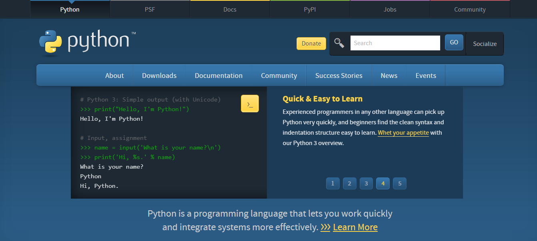This screenshot has height=241, width=537.
Task: Select slide 2 in the carousel pagination
Action: [349, 183]
